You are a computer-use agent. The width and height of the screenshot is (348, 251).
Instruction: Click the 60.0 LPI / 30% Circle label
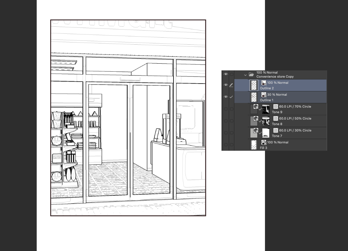[295, 130]
